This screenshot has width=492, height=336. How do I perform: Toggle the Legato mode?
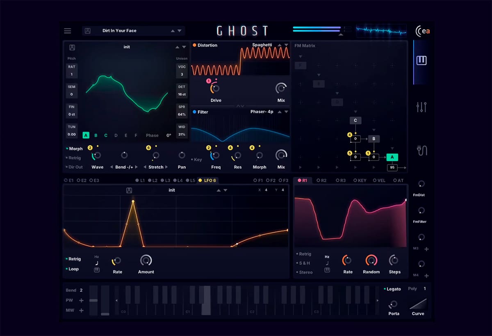[x=393, y=289]
